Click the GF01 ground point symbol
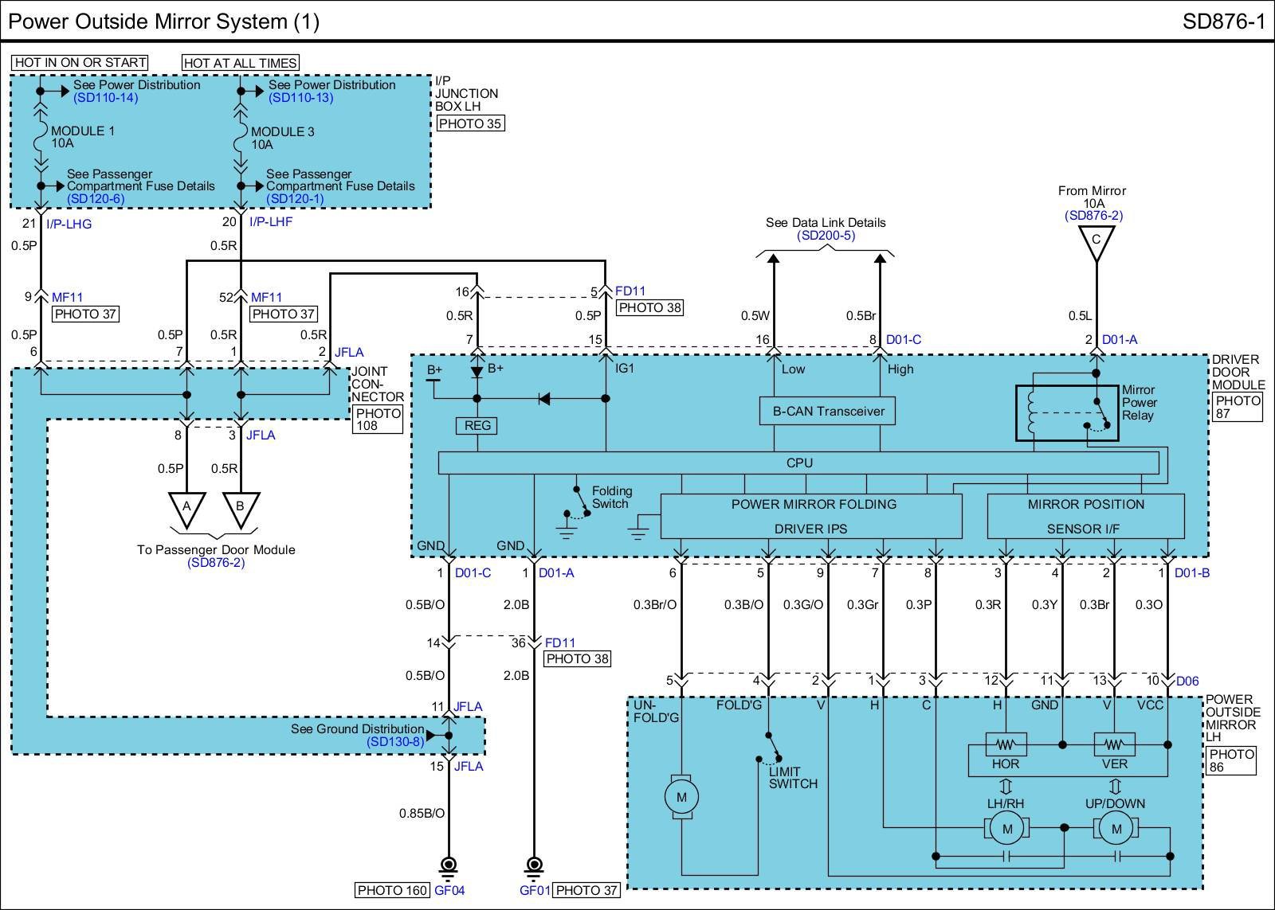Screen dimensions: 1275x910 point(534,865)
